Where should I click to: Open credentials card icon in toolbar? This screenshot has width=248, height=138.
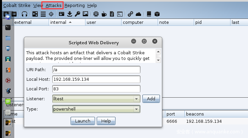click(62, 14)
